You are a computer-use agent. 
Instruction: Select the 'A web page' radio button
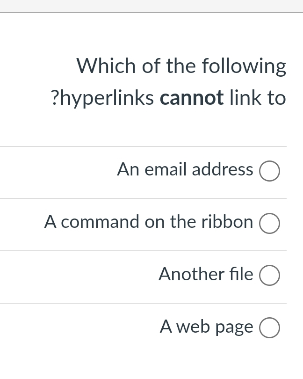click(269, 328)
